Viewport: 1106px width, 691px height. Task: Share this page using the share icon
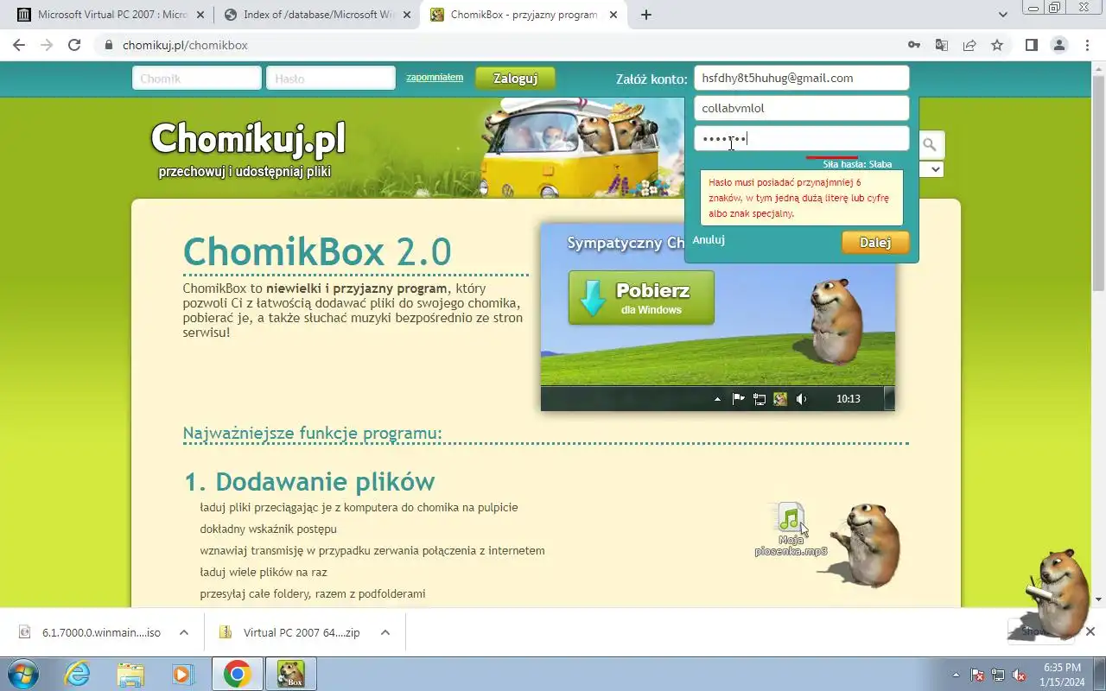969,45
